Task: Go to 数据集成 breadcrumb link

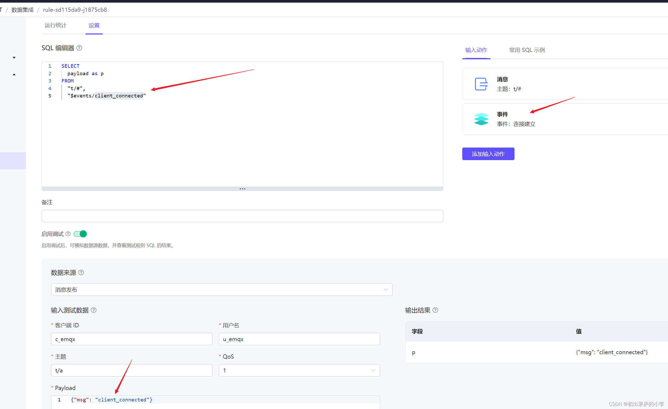Action: point(22,10)
